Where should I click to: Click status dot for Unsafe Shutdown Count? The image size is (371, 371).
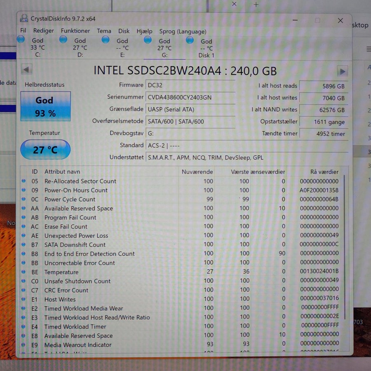point(23,281)
